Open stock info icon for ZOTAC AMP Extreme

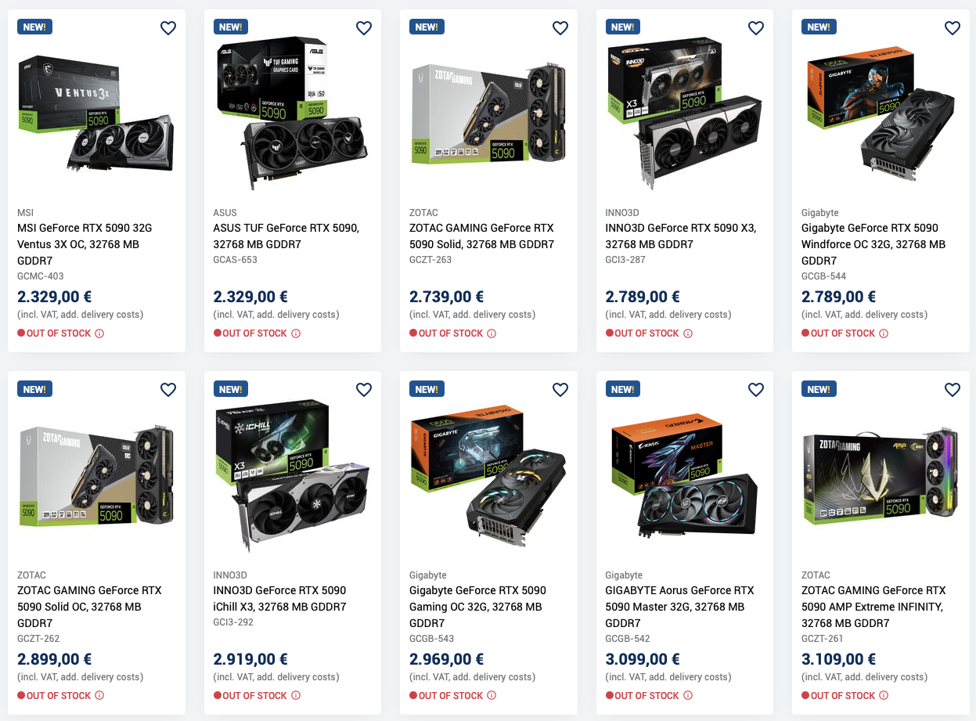point(884,695)
